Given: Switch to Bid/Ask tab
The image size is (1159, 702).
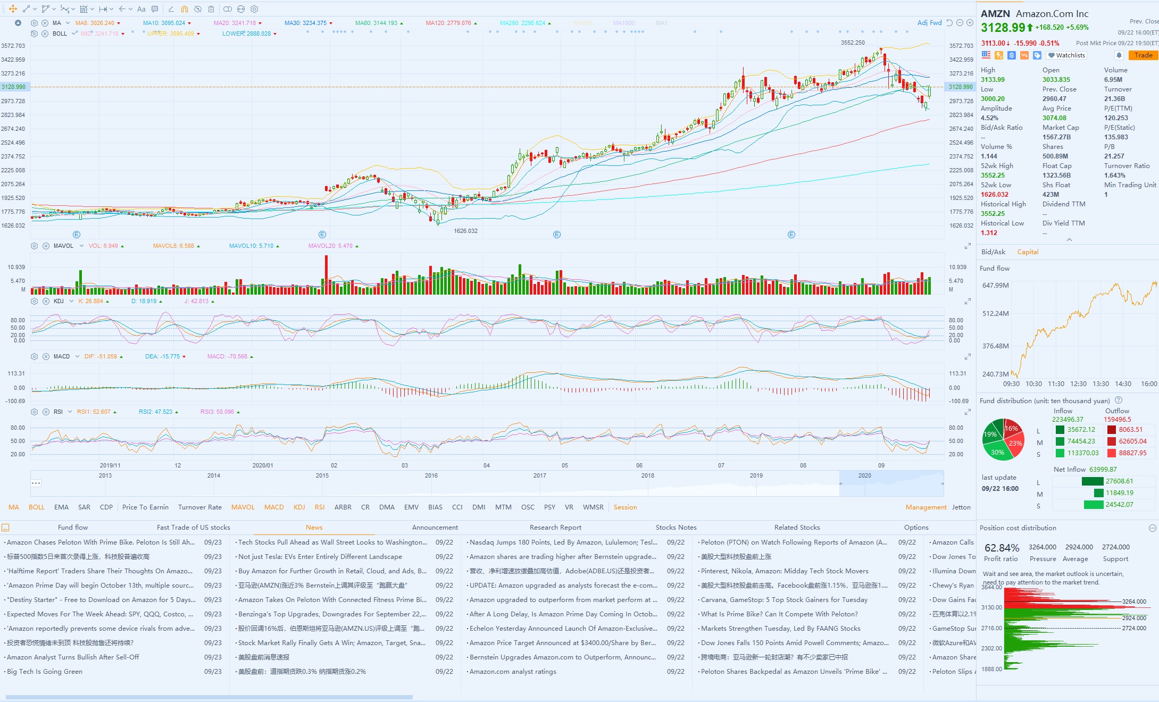Looking at the screenshot, I should [993, 252].
